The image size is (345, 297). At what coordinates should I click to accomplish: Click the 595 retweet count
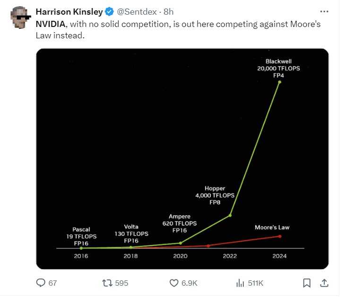[121, 283]
